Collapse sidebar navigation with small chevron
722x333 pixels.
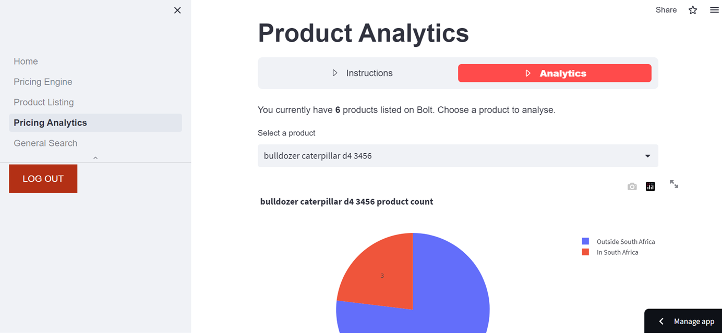point(95,158)
